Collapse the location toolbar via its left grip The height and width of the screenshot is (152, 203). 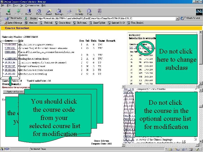pyautogui.click(x=1, y=18)
